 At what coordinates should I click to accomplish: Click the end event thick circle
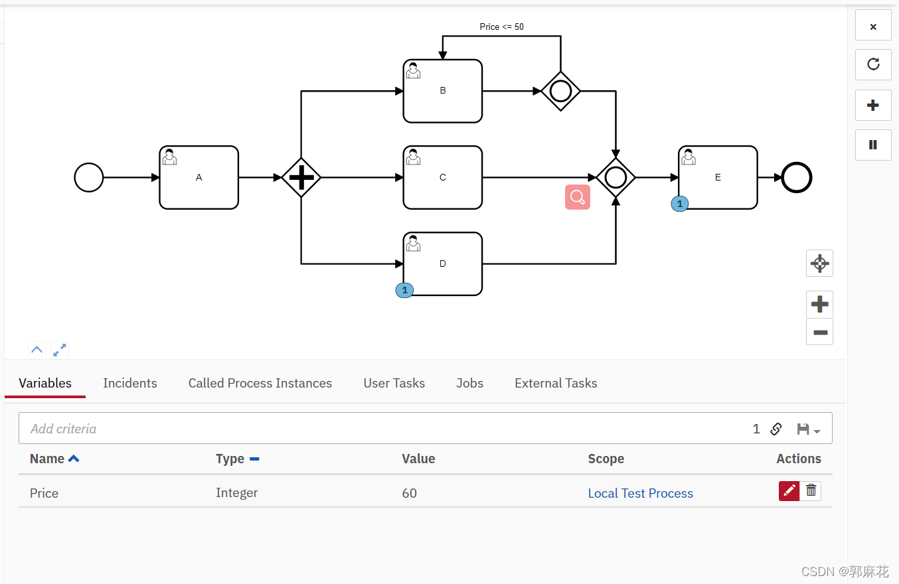pyautogui.click(x=797, y=177)
